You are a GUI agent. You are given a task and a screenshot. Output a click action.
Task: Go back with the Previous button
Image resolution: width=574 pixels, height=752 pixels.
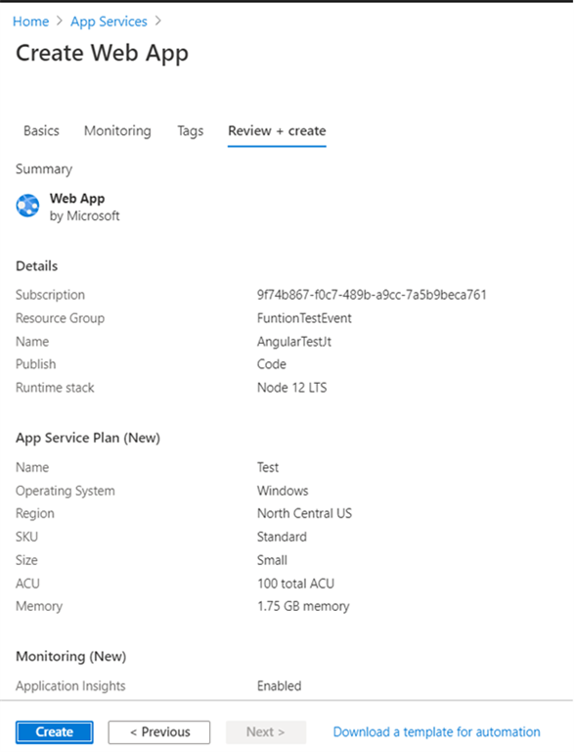pos(159,731)
